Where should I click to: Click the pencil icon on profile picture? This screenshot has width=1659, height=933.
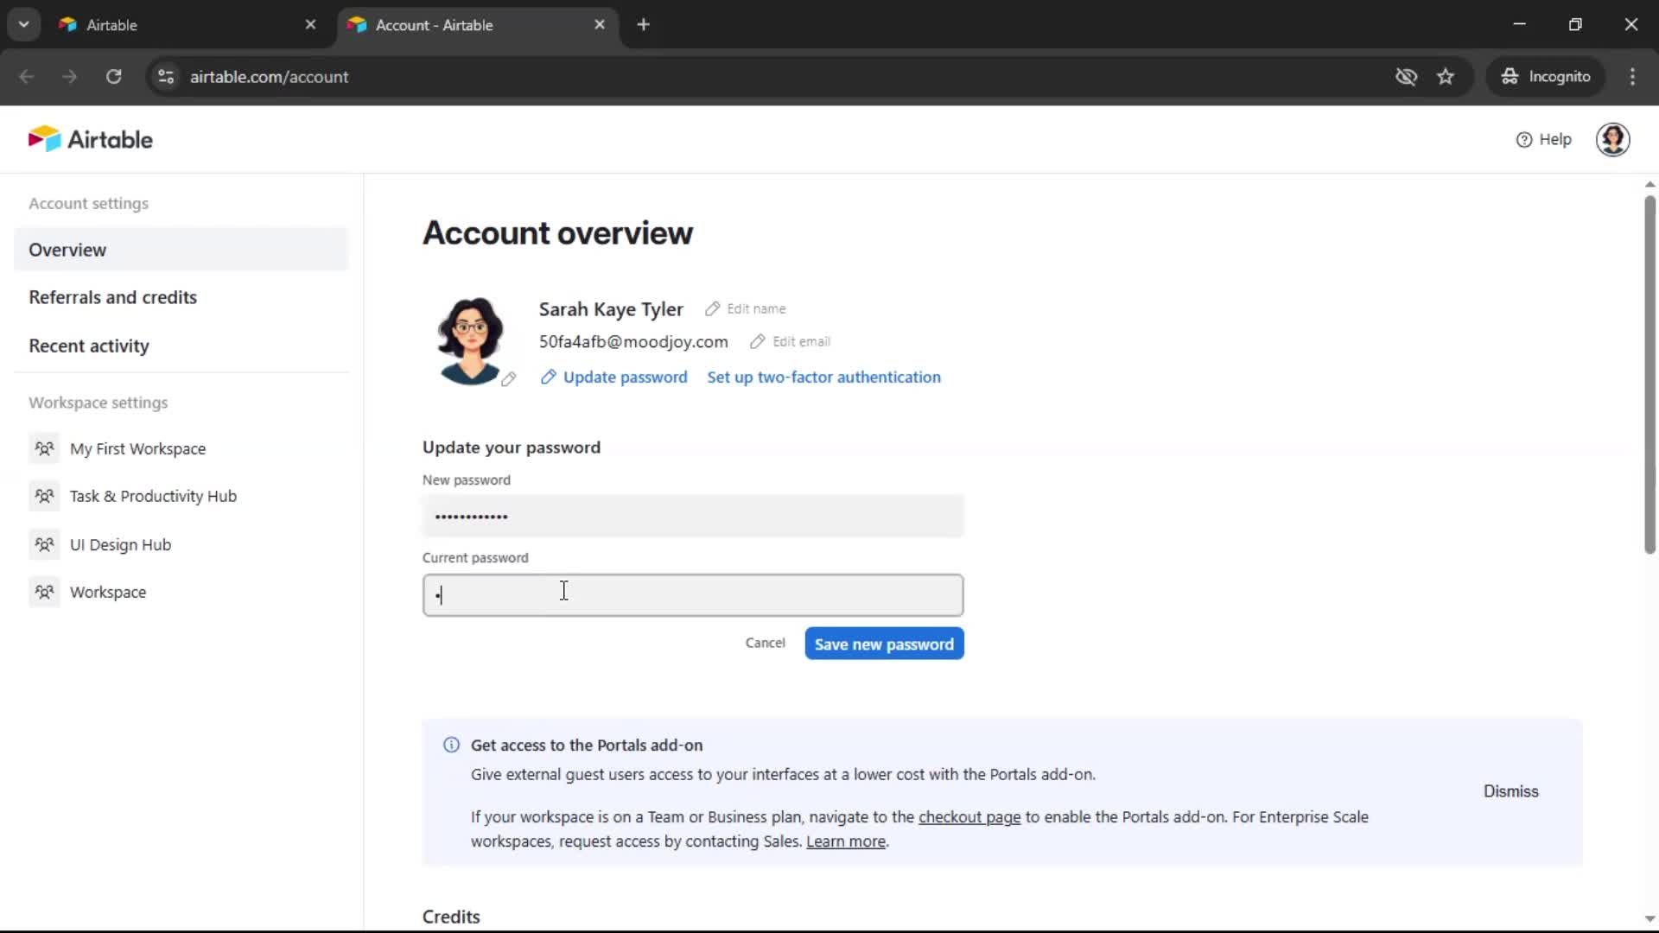[509, 378]
